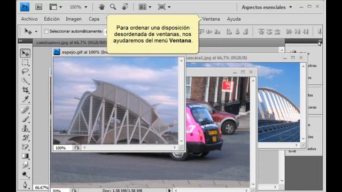The width and height of the screenshot is (342, 192).
Task: Open the Imagen menu
Action: (x=74, y=19)
